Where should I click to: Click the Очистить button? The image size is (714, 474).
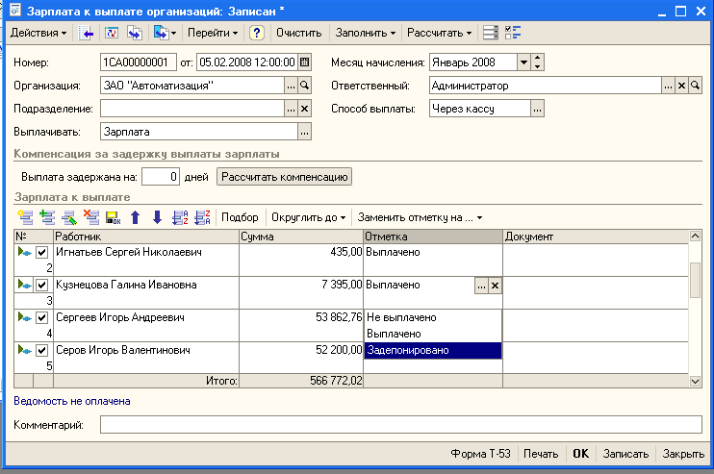tap(298, 33)
